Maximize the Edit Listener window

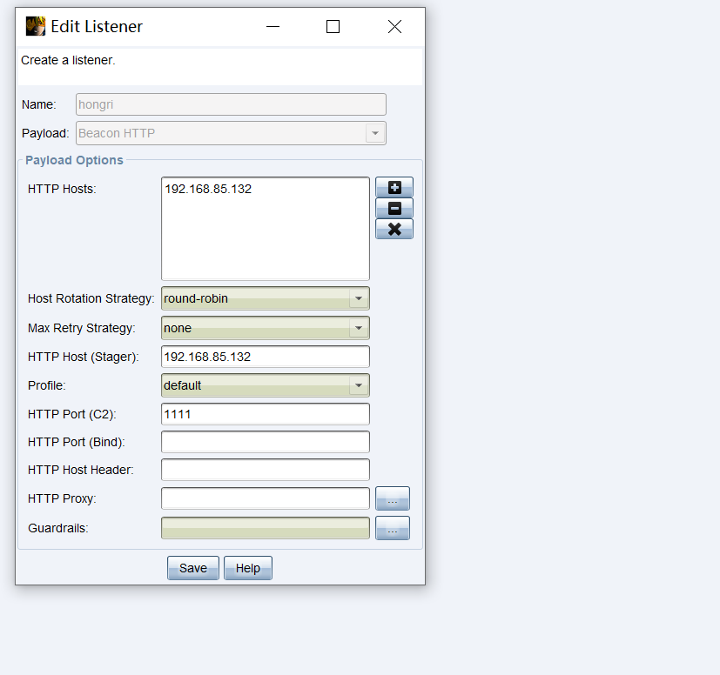[333, 27]
